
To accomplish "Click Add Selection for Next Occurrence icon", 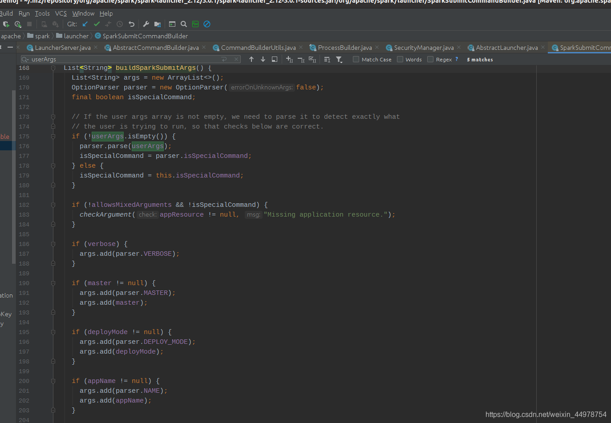I will pyautogui.click(x=289, y=59).
